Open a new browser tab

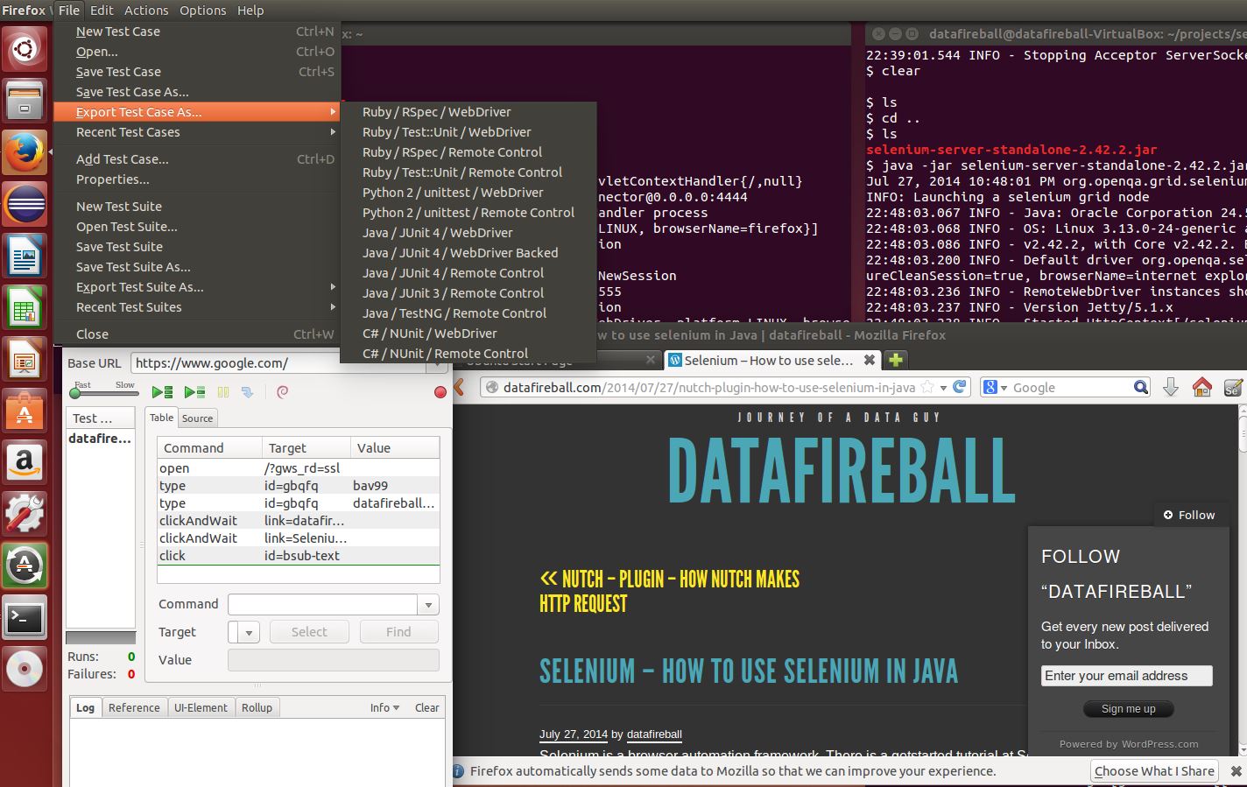[x=895, y=360]
